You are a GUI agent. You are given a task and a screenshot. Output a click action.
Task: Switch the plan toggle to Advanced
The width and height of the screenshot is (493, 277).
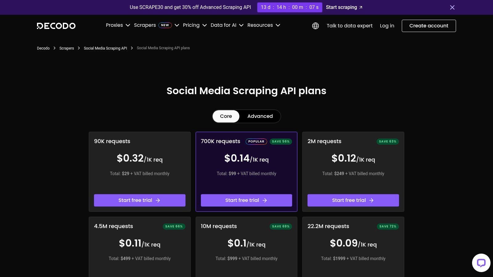click(260, 116)
